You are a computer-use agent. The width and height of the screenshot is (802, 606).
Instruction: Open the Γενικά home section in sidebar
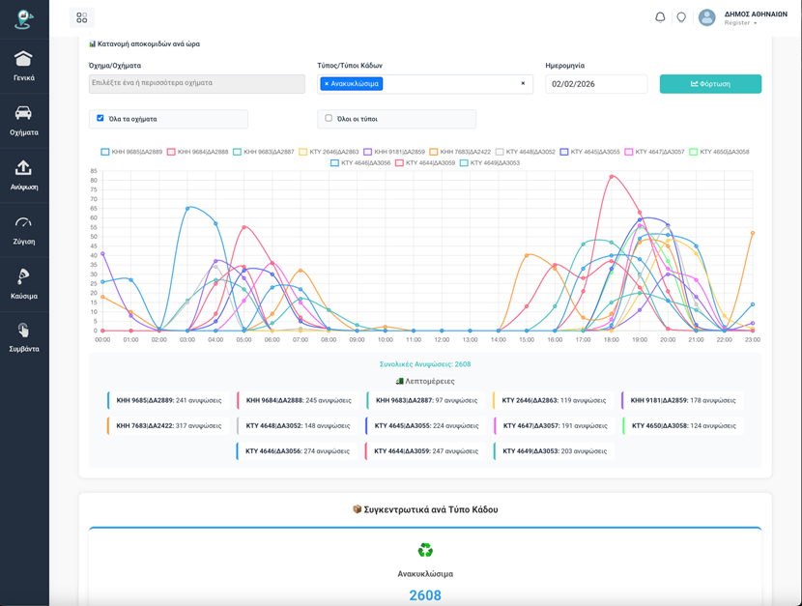tap(24, 66)
